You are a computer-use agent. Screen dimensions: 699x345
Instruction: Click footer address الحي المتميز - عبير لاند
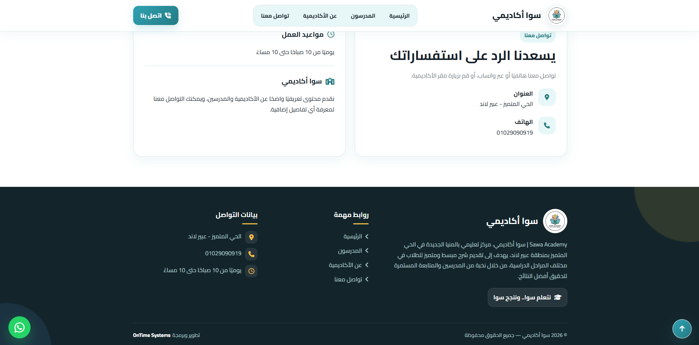point(214,236)
